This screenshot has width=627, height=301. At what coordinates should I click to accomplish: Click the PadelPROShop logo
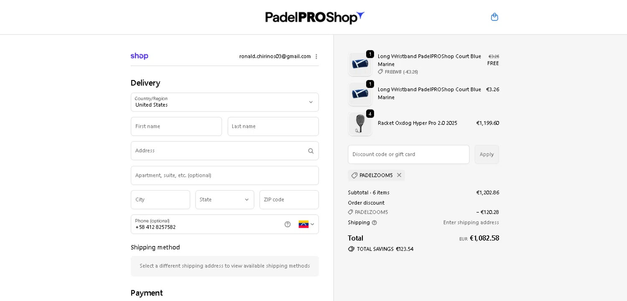(x=315, y=17)
